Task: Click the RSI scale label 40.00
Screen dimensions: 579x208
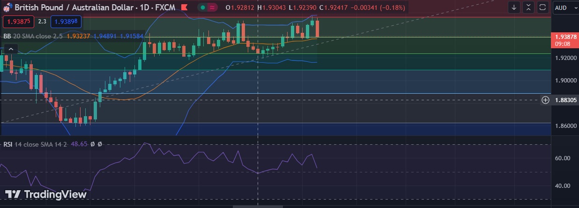Action: point(562,186)
